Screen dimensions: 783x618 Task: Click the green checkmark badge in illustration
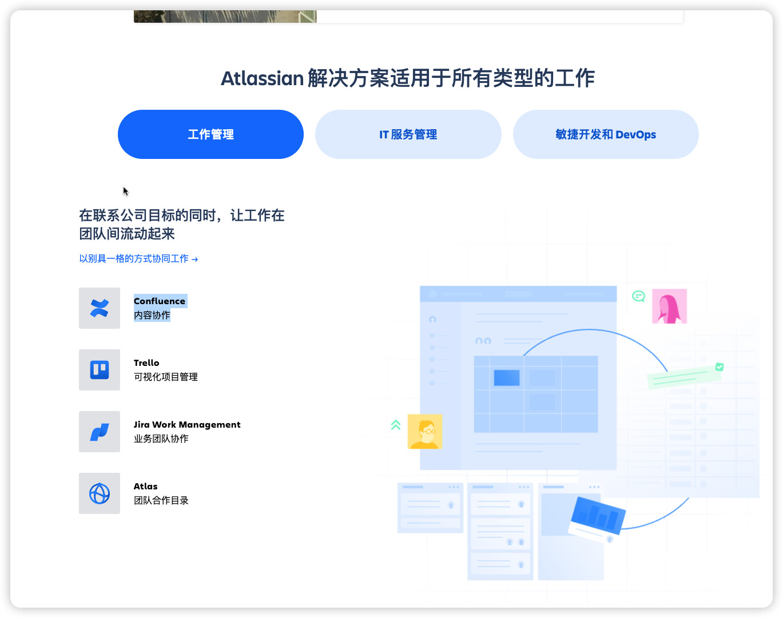tap(720, 367)
